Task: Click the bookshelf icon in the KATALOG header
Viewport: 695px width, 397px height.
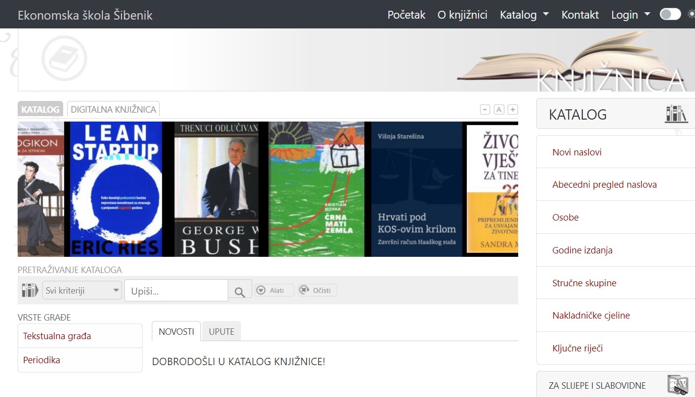Action: 676,114
